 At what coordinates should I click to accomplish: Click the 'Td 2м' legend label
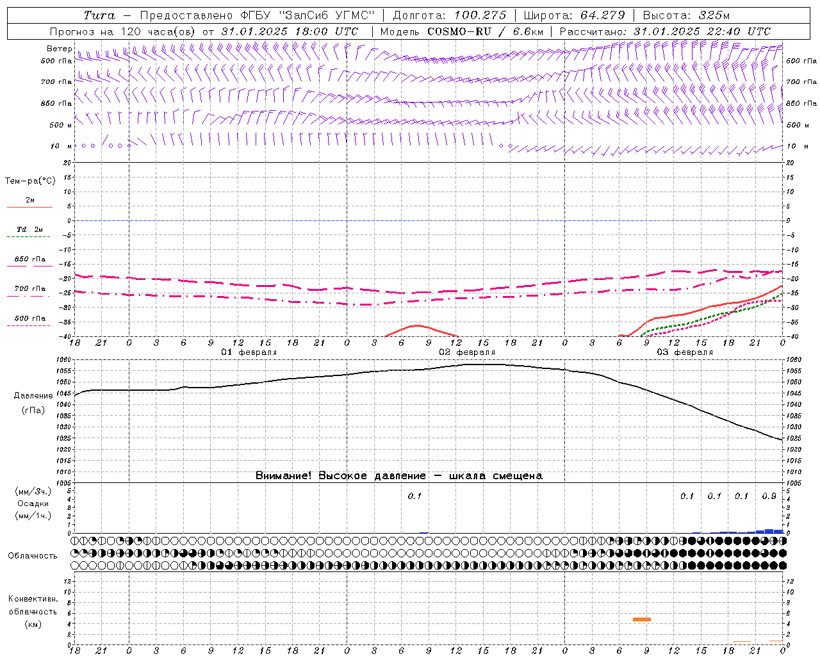pos(29,229)
